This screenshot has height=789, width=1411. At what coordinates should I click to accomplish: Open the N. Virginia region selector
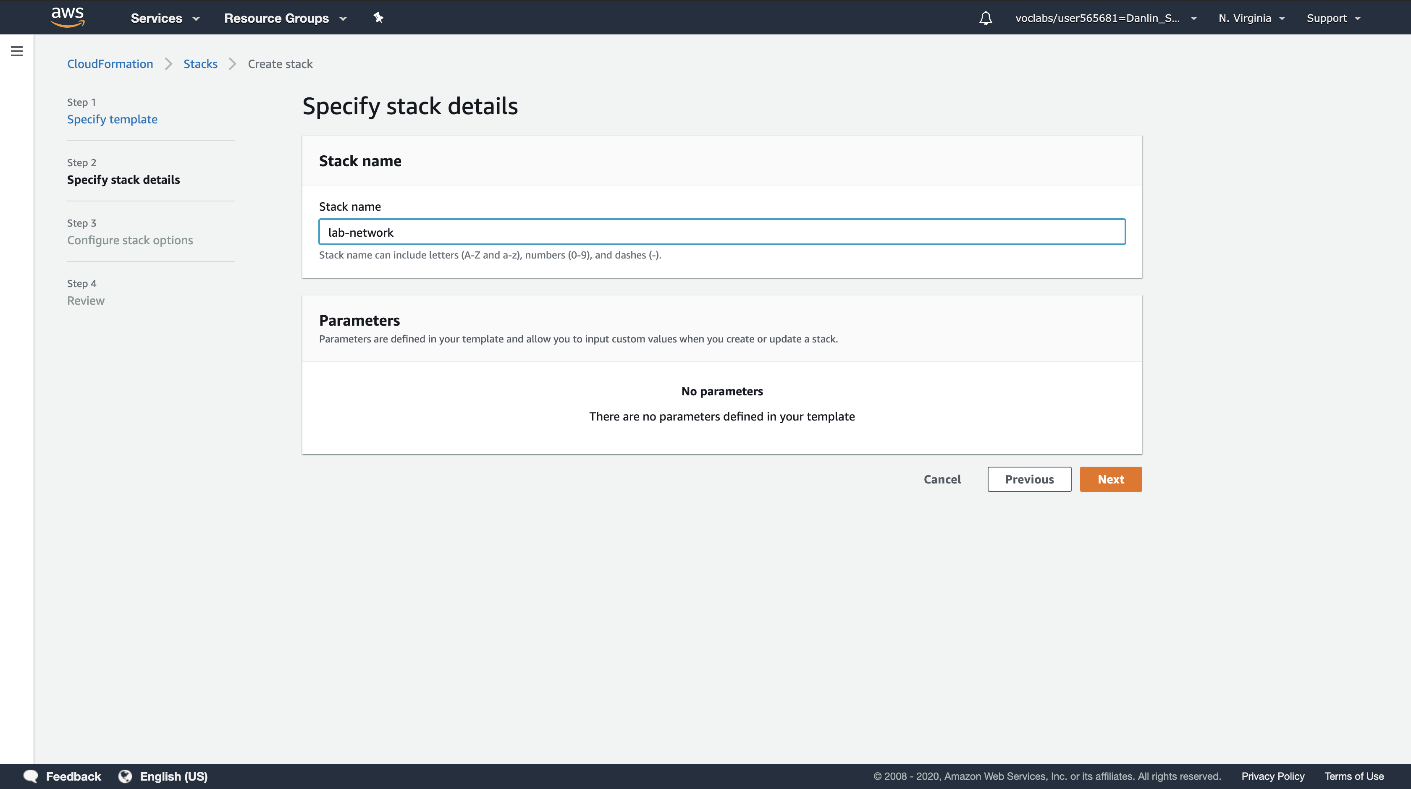click(x=1251, y=18)
